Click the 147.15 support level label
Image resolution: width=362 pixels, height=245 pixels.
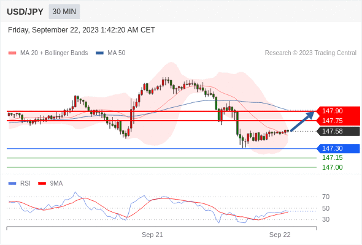333,158
